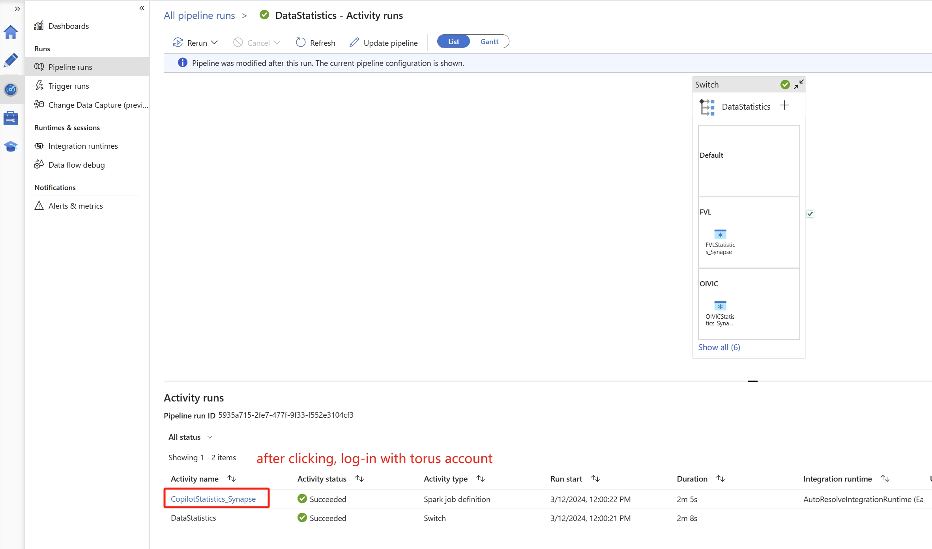Click the Alerts warning triangle icon
The height and width of the screenshot is (549, 932).
pos(39,205)
